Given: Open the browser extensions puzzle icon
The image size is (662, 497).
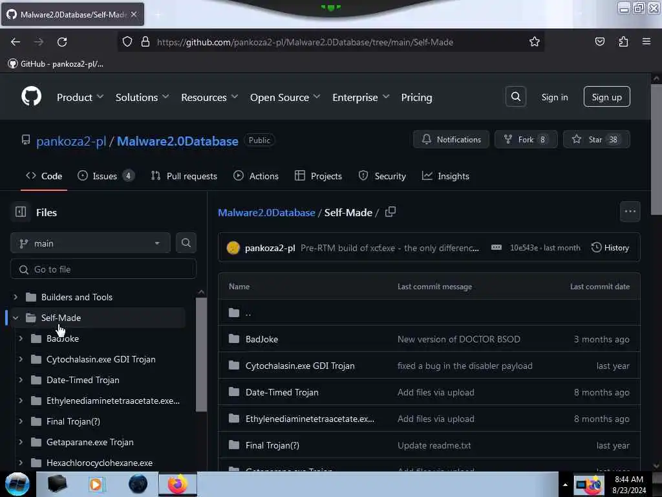Looking at the screenshot, I should 623,42.
